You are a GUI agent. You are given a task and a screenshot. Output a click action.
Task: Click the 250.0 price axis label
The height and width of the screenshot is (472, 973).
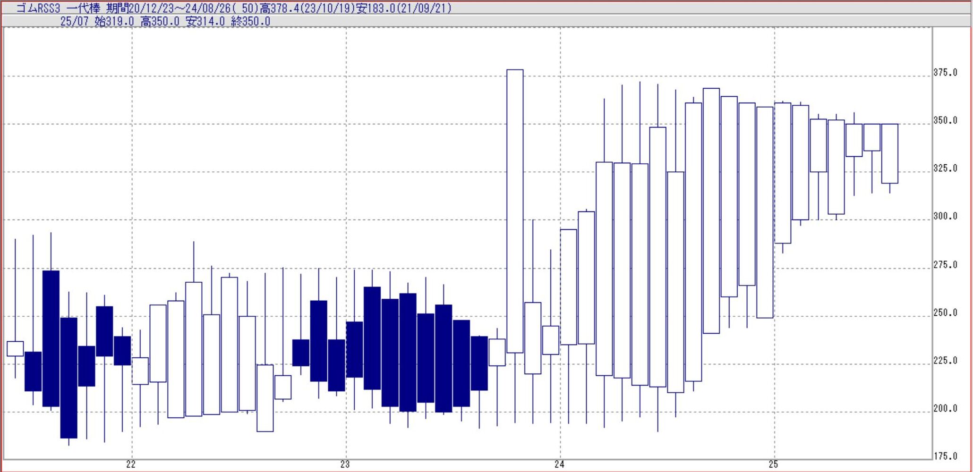point(945,312)
